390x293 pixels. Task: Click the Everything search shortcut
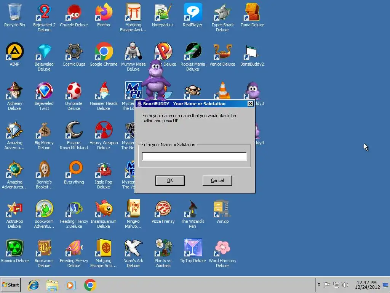tap(74, 172)
